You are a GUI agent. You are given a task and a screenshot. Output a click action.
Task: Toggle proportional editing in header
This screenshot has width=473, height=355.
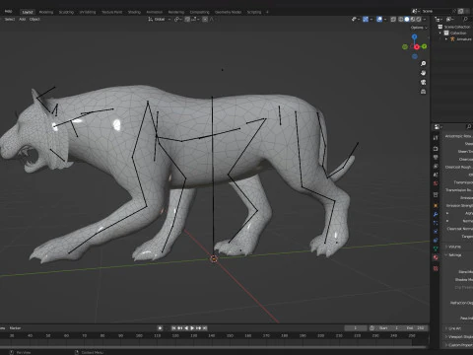[205, 20]
